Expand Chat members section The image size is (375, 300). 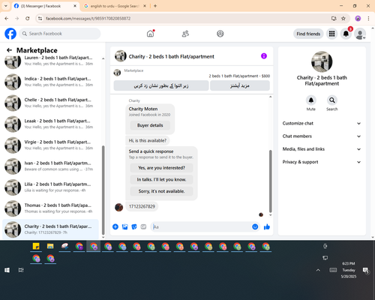point(322,136)
